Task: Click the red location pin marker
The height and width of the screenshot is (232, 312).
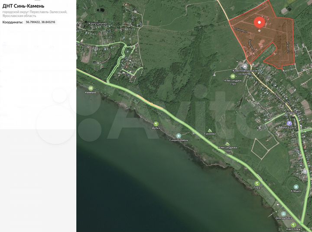Action: point(259,23)
